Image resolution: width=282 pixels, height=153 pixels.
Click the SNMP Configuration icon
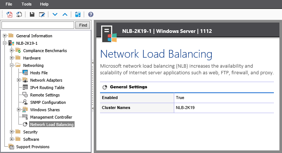click(25, 102)
